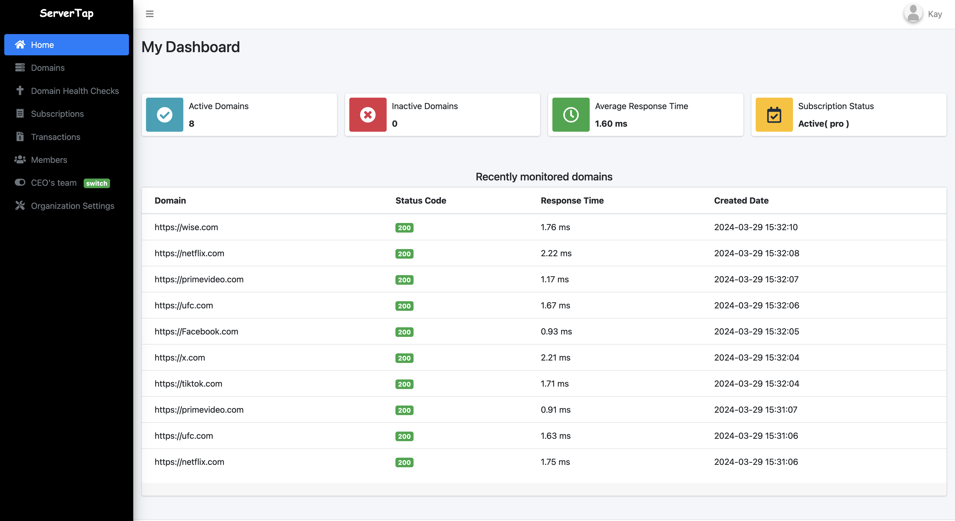Click the Inactive Domains count 0
This screenshot has width=955, height=521.
pyautogui.click(x=394, y=124)
